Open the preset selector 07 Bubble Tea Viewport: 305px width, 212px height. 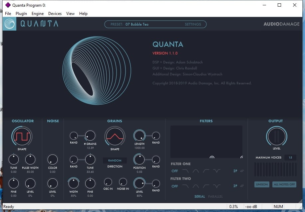click(x=137, y=24)
